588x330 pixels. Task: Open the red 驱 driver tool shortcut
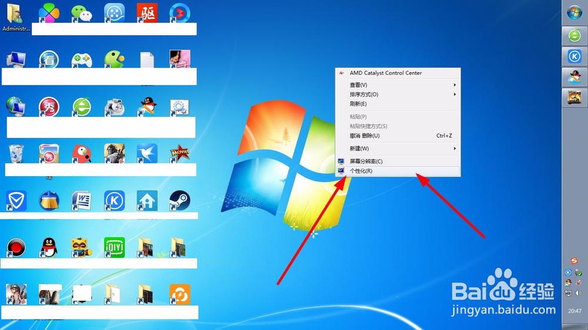pos(146,13)
